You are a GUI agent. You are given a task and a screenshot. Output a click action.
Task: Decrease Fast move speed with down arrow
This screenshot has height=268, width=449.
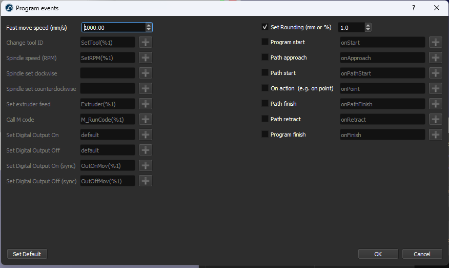point(149,30)
